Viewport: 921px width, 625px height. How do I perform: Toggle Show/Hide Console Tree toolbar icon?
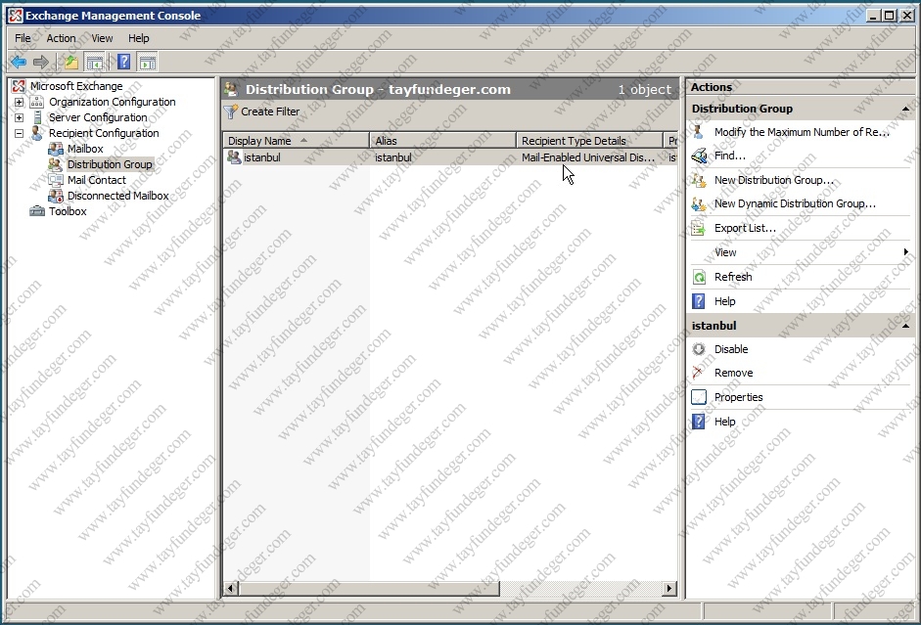tap(95, 62)
